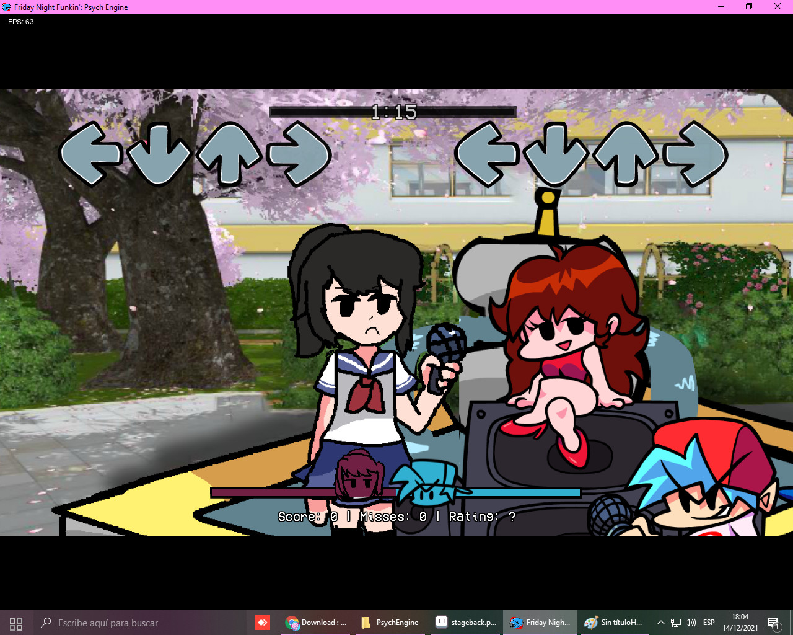This screenshot has height=635, width=793.
Task: Click the opponent's up arrow receptor
Action: click(230, 155)
